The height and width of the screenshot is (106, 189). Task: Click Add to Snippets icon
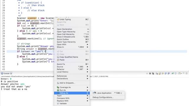tap(58, 83)
